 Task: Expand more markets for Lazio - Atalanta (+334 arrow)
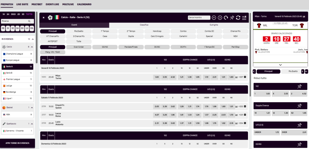pyautogui.click(x=245, y=123)
